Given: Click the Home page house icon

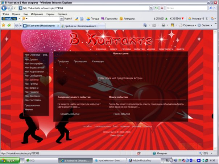Looking at the screenshot, I should tap(145, 25).
